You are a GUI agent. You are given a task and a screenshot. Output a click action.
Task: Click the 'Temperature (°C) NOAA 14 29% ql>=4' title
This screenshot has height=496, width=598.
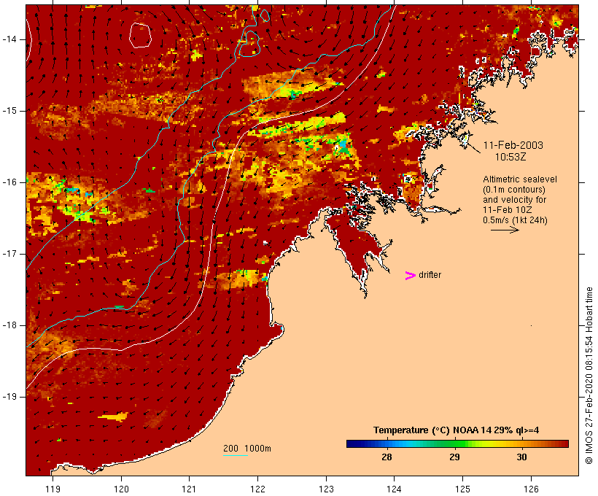456,430
